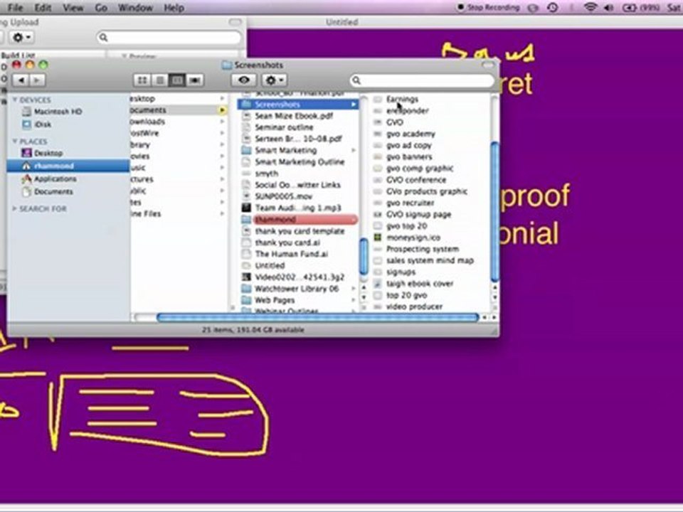The width and height of the screenshot is (683, 512).
Task: Switch Finder to Cover Flow view
Action: tap(195, 80)
